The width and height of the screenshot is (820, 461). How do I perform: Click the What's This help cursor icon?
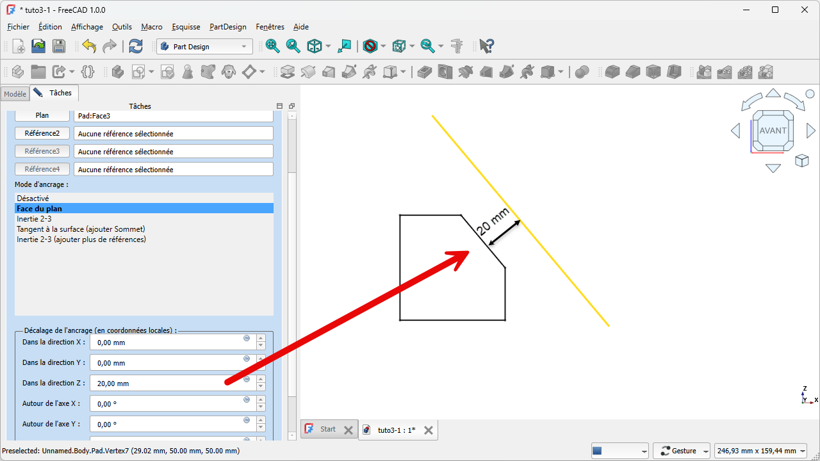[x=487, y=46]
